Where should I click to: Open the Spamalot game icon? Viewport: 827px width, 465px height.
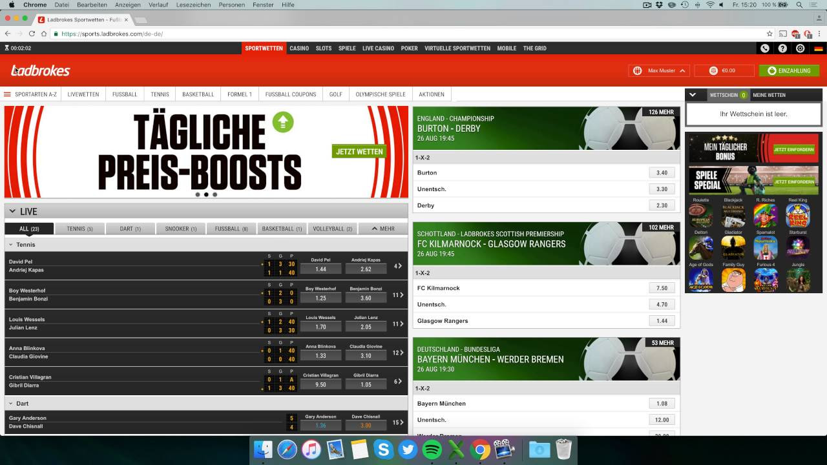pos(766,248)
